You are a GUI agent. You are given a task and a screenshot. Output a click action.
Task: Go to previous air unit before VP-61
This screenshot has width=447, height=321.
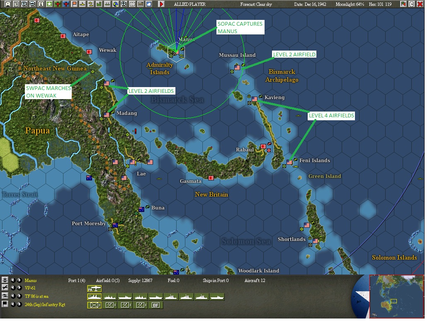coord(13,288)
